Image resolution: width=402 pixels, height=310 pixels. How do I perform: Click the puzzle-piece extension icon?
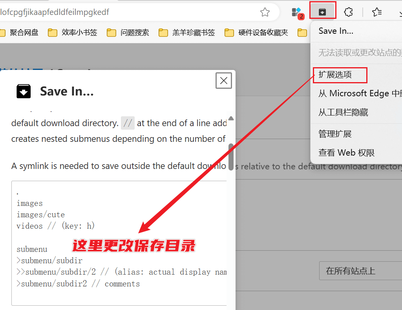pyautogui.click(x=348, y=12)
